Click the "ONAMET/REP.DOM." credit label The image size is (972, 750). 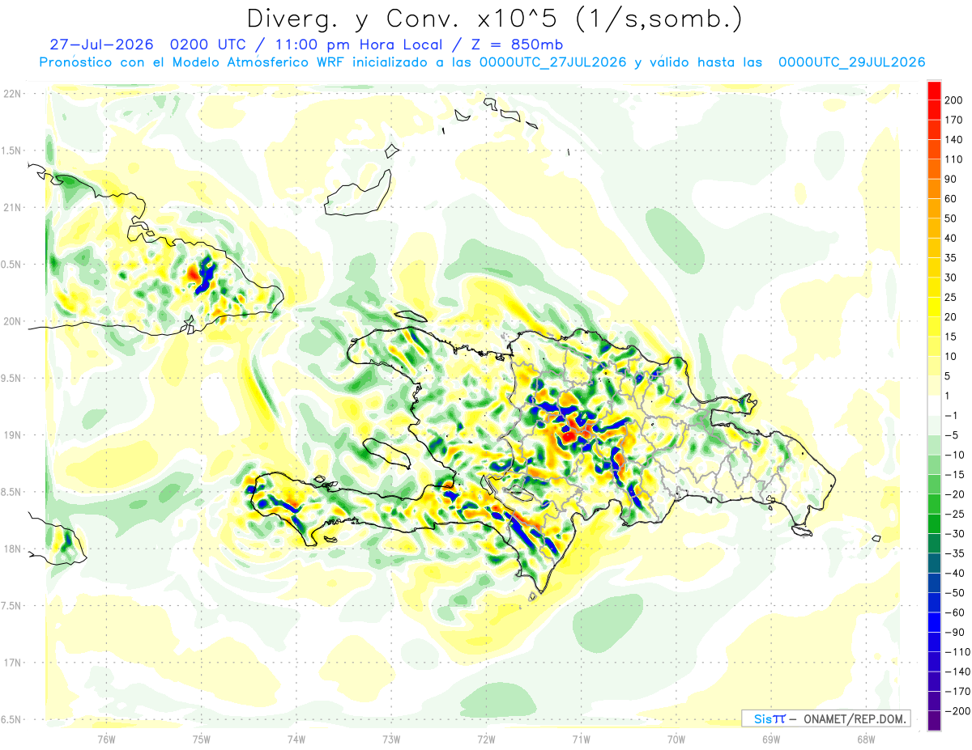click(x=854, y=718)
